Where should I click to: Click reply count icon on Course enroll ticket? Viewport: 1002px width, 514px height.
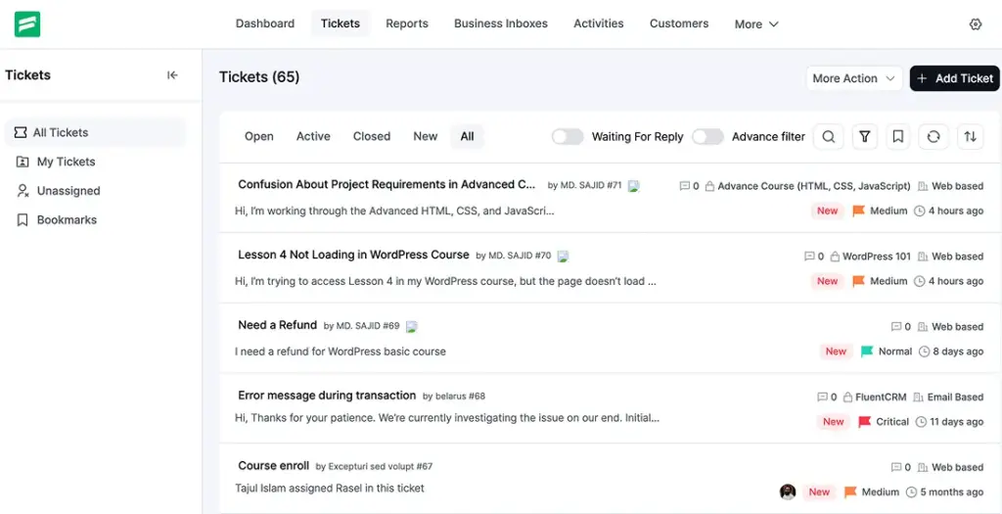tap(896, 467)
